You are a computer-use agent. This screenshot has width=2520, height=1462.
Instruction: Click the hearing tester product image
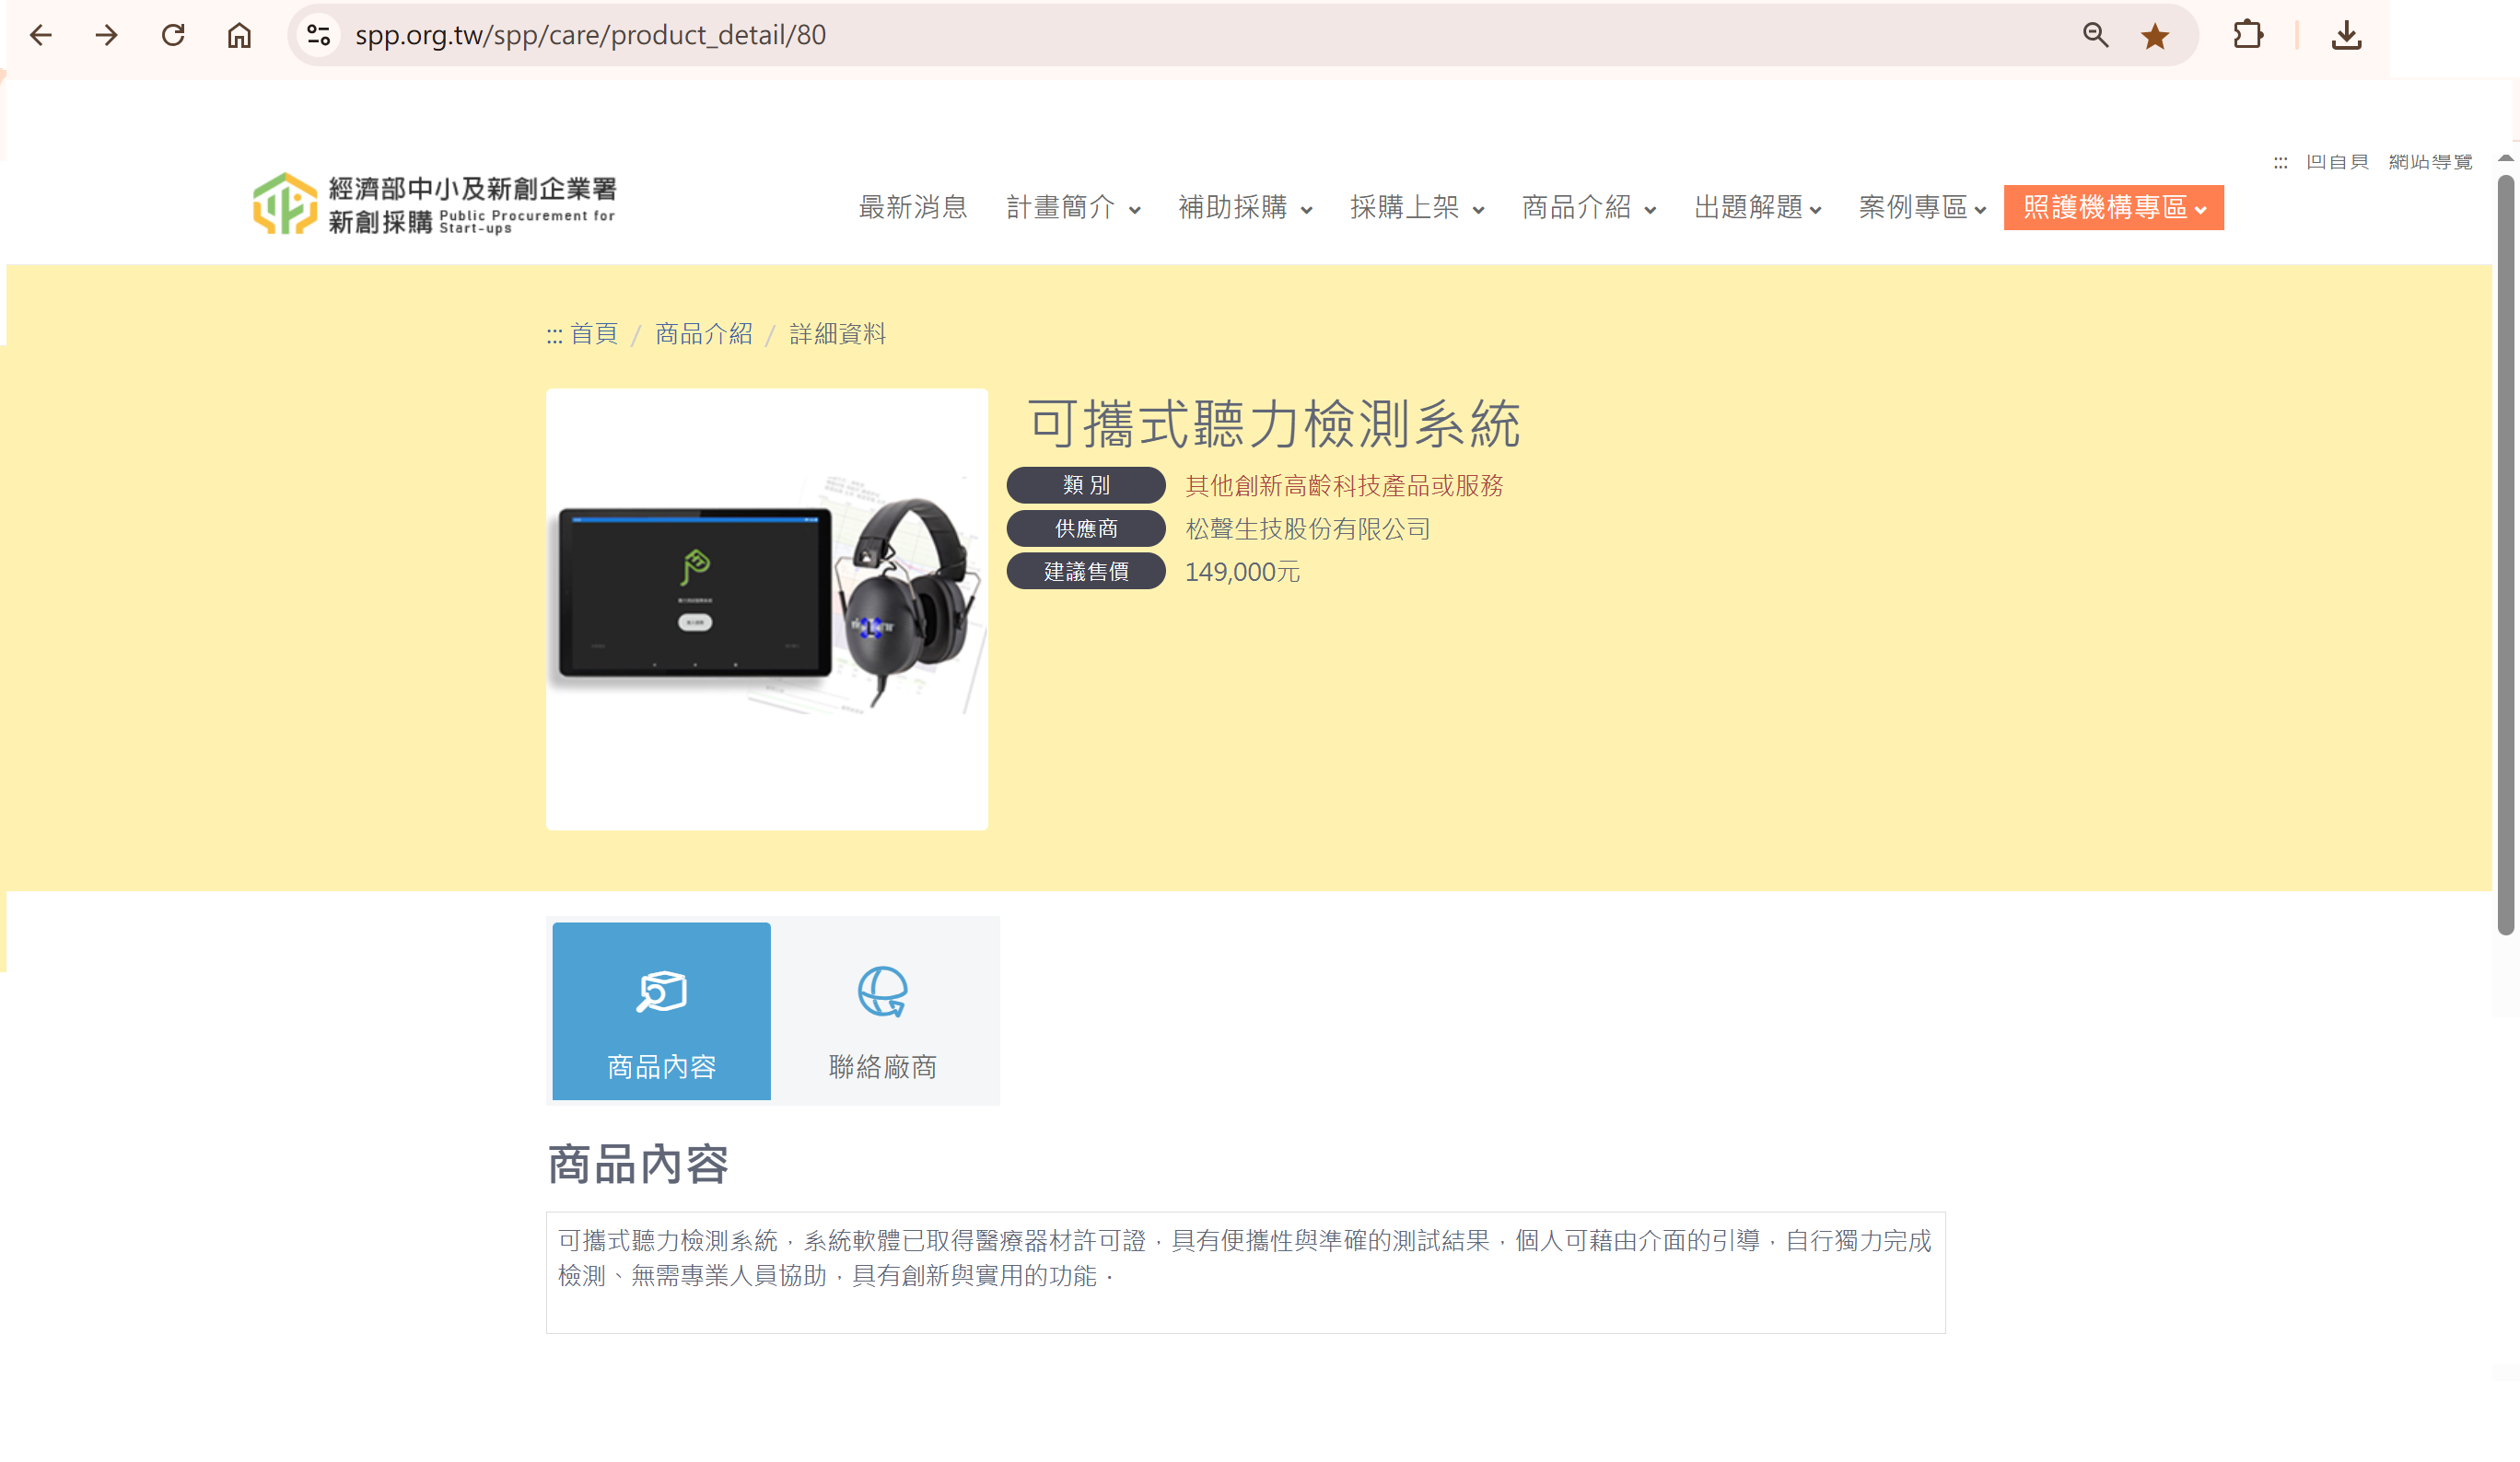(767, 609)
